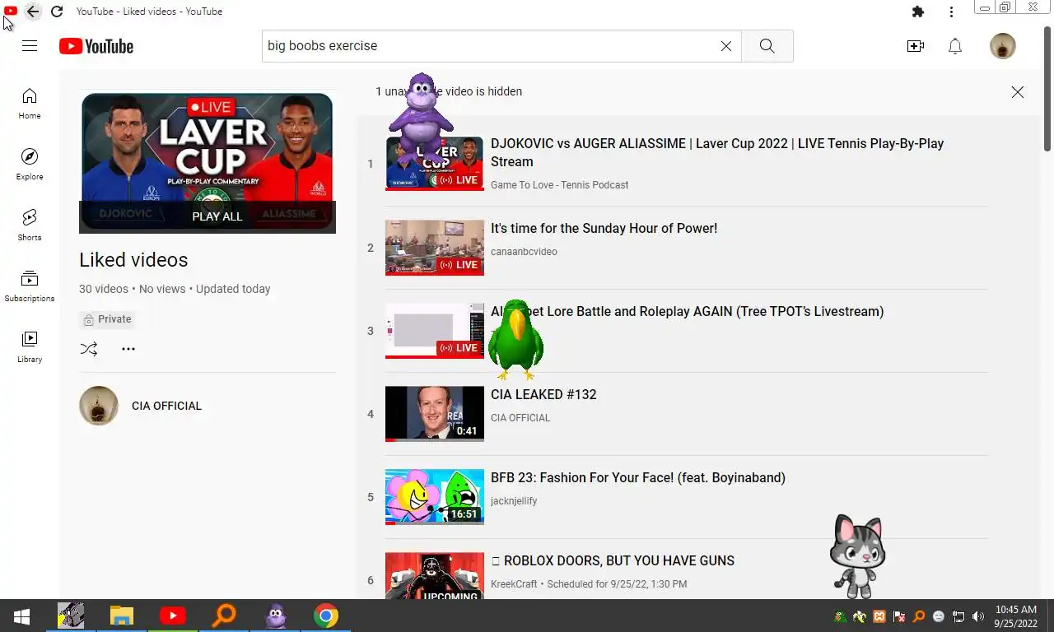Click the first gray taskbar app icon
Image resolution: width=1054 pixels, height=632 pixels.
point(71,616)
